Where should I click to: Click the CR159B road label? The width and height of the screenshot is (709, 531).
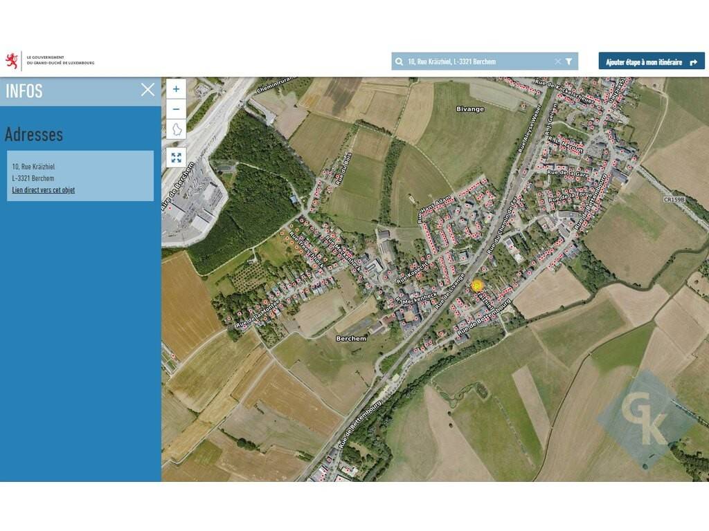point(673,200)
